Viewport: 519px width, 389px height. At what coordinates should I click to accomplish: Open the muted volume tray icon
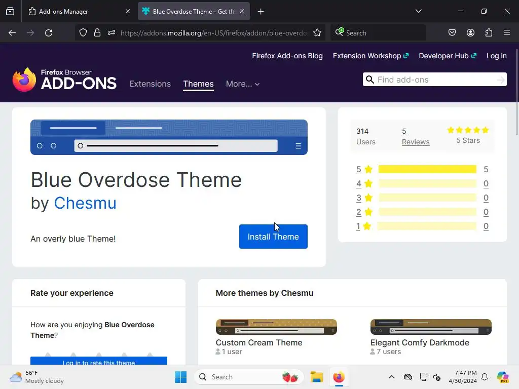coord(437,377)
